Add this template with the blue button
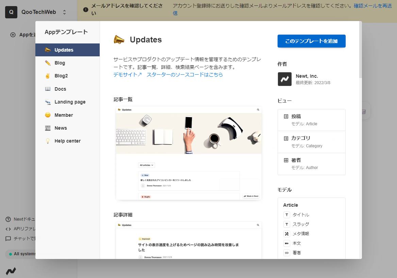Viewport: 397px width, 278px height. 311,41
